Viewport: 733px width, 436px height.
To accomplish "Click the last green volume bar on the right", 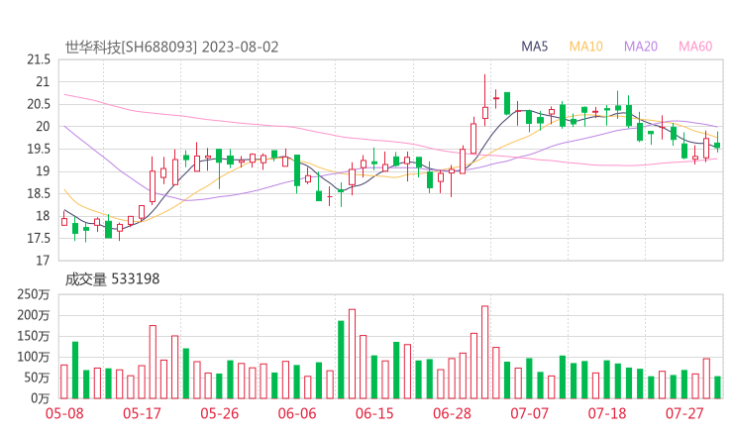I will click(717, 387).
